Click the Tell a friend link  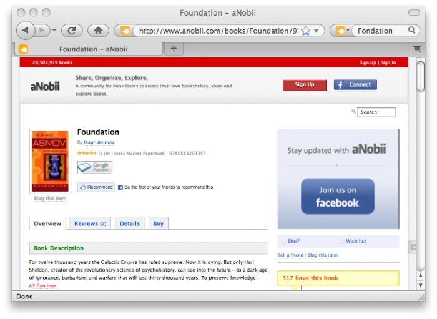pyautogui.click(x=290, y=255)
